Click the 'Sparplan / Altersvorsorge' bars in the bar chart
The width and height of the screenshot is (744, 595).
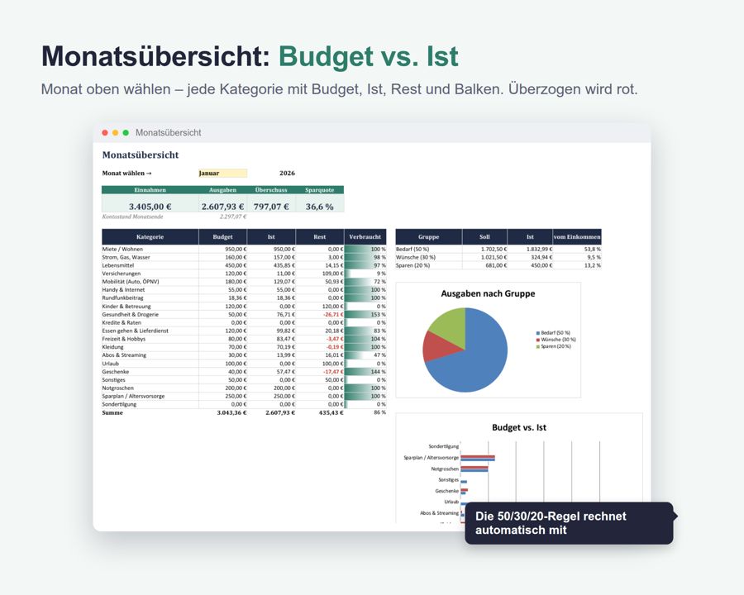point(478,458)
